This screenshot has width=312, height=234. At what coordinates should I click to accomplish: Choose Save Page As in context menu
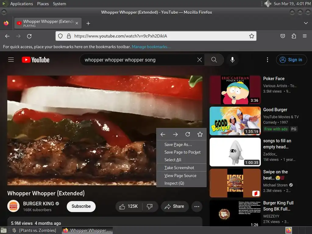tap(182, 145)
